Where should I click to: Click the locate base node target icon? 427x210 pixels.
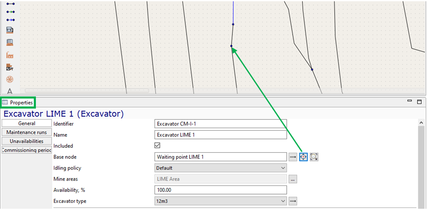pyautogui.click(x=303, y=157)
